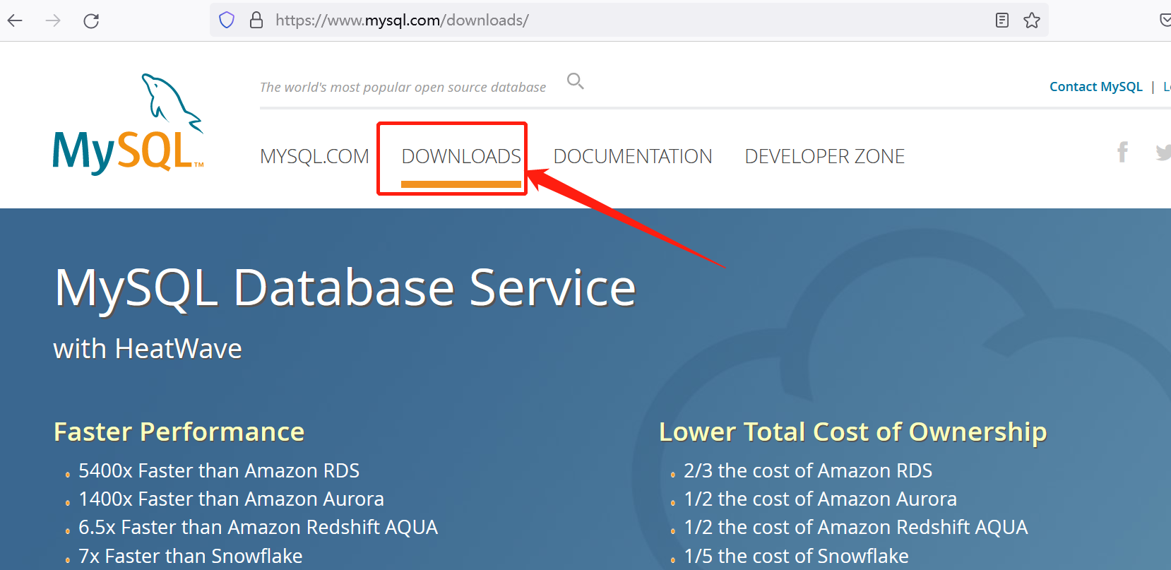
Task: Click '1400x Faster than Amazon Aurora'
Action: [x=231, y=499]
